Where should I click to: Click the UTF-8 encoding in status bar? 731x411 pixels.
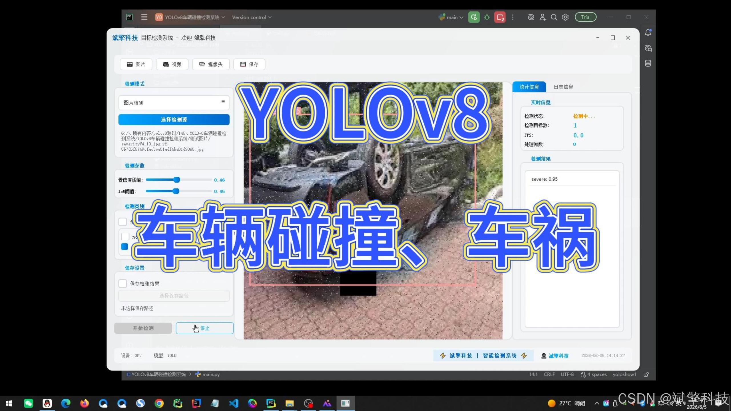(567, 374)
